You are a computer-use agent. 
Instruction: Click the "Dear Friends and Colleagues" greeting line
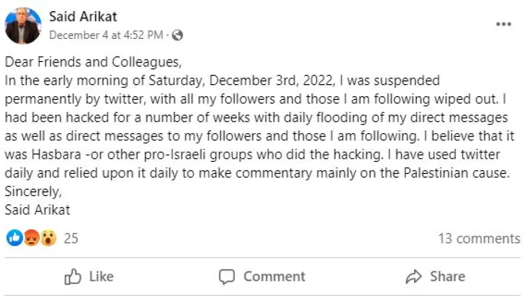pyautogui.click(x=93, y=62)
